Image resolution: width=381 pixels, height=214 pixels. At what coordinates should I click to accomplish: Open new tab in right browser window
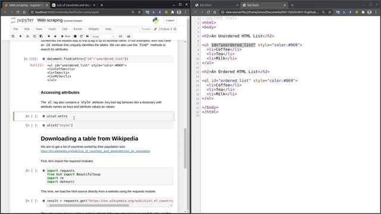click(292, 5)
